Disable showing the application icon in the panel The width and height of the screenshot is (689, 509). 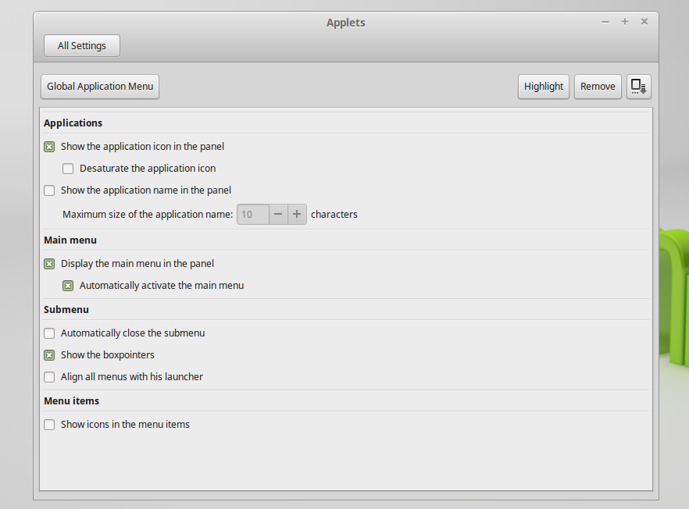click(49, 146)
